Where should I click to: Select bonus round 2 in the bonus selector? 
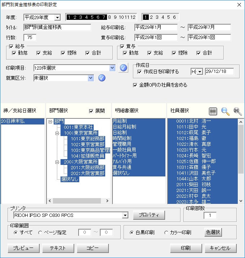[x=151, y=17]
